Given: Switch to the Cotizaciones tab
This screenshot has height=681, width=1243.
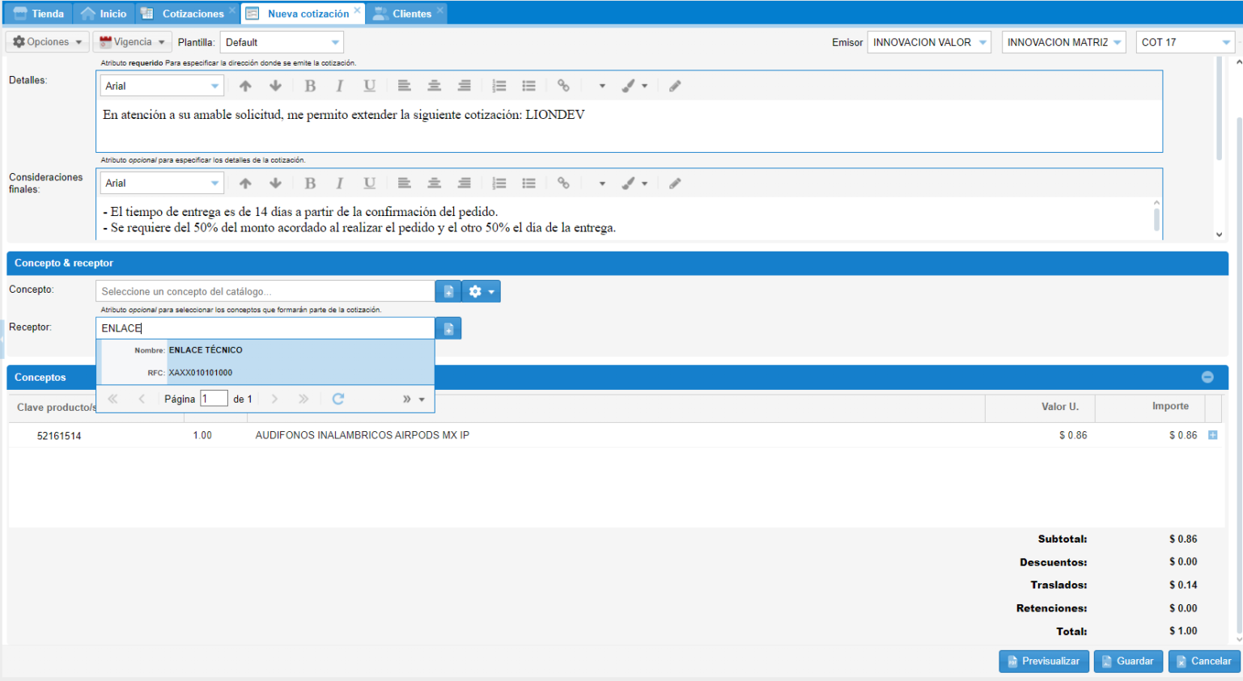Looking at the screenshot, I should [x=193, y=14].
